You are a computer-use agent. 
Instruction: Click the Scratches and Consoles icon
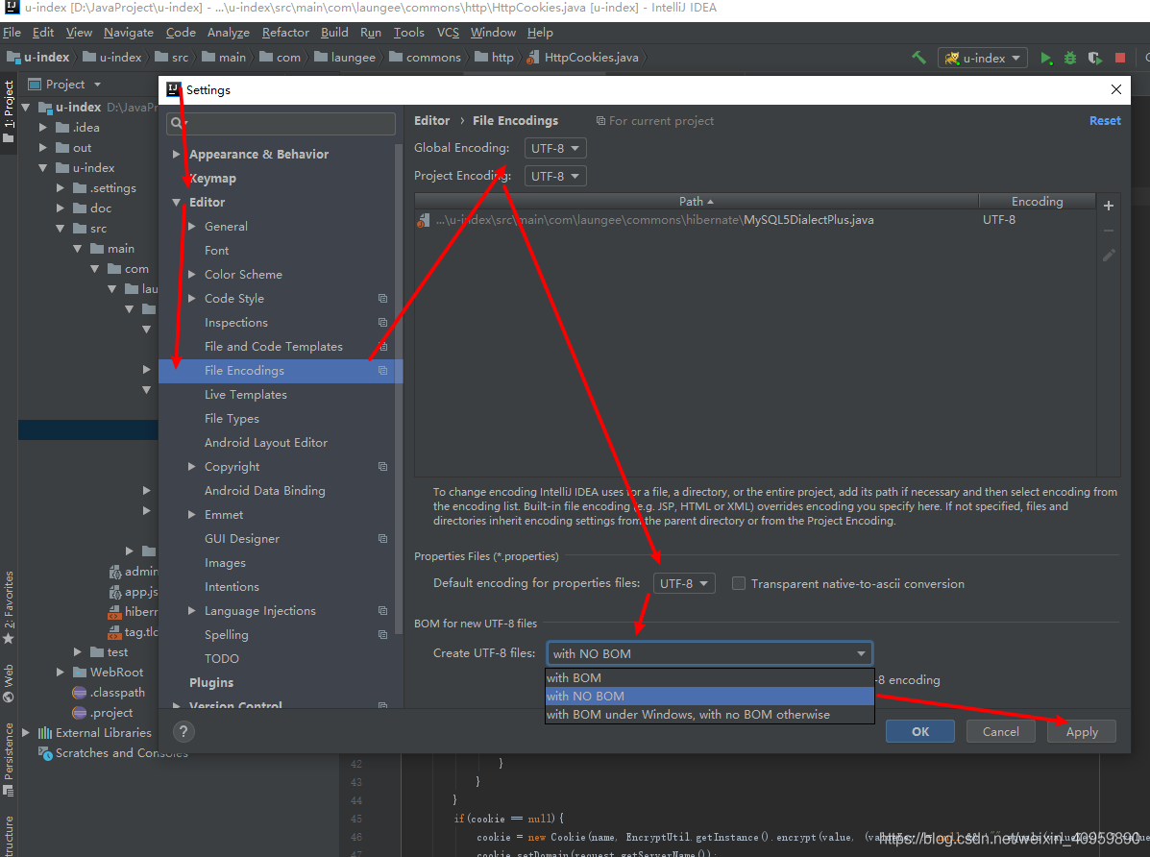point(45,753)
